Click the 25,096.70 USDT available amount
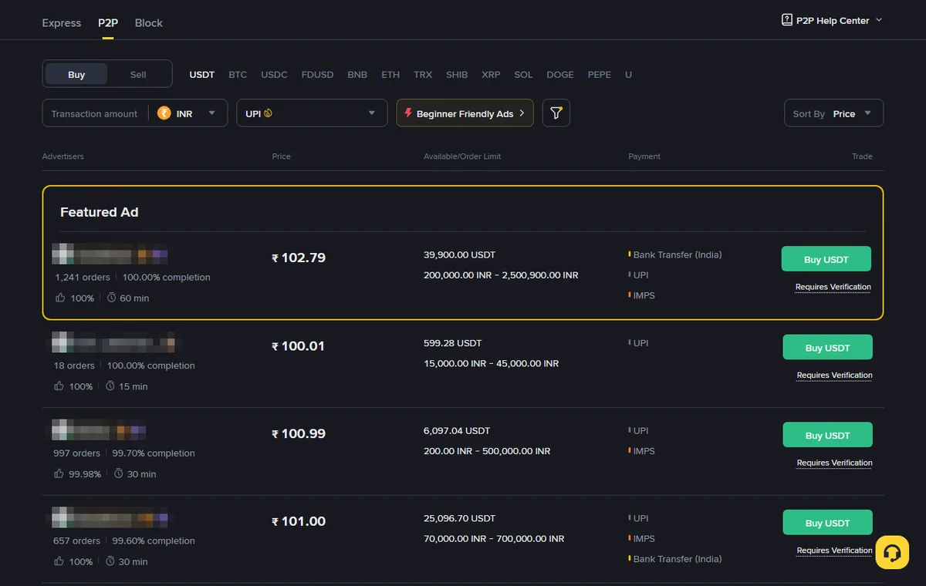 459,518
